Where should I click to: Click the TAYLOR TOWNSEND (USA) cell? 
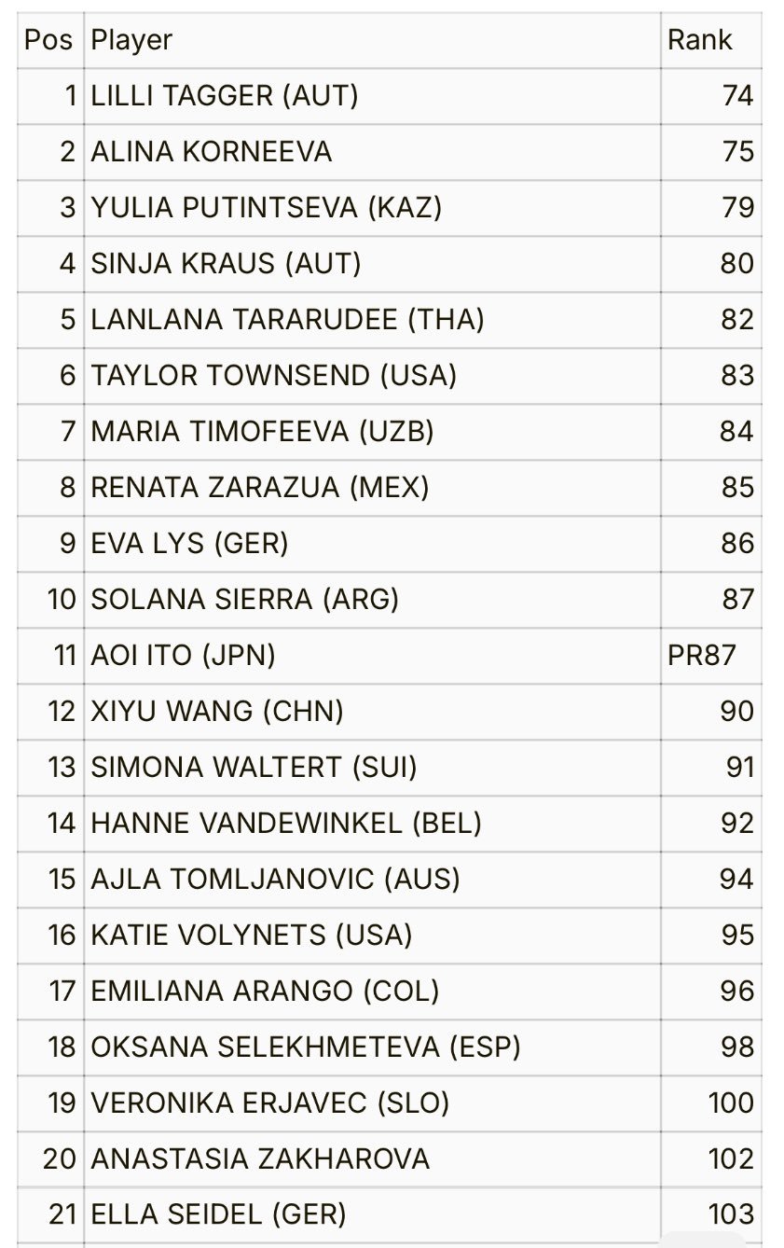(372, 376)
